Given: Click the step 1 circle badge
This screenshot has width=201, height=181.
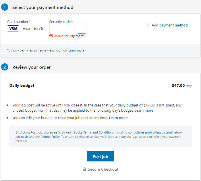Looking at the screenshot, I should pos(5,7).
